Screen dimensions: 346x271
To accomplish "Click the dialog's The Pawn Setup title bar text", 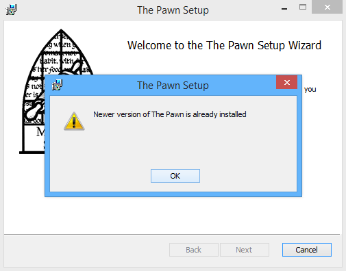I will 173,86.
